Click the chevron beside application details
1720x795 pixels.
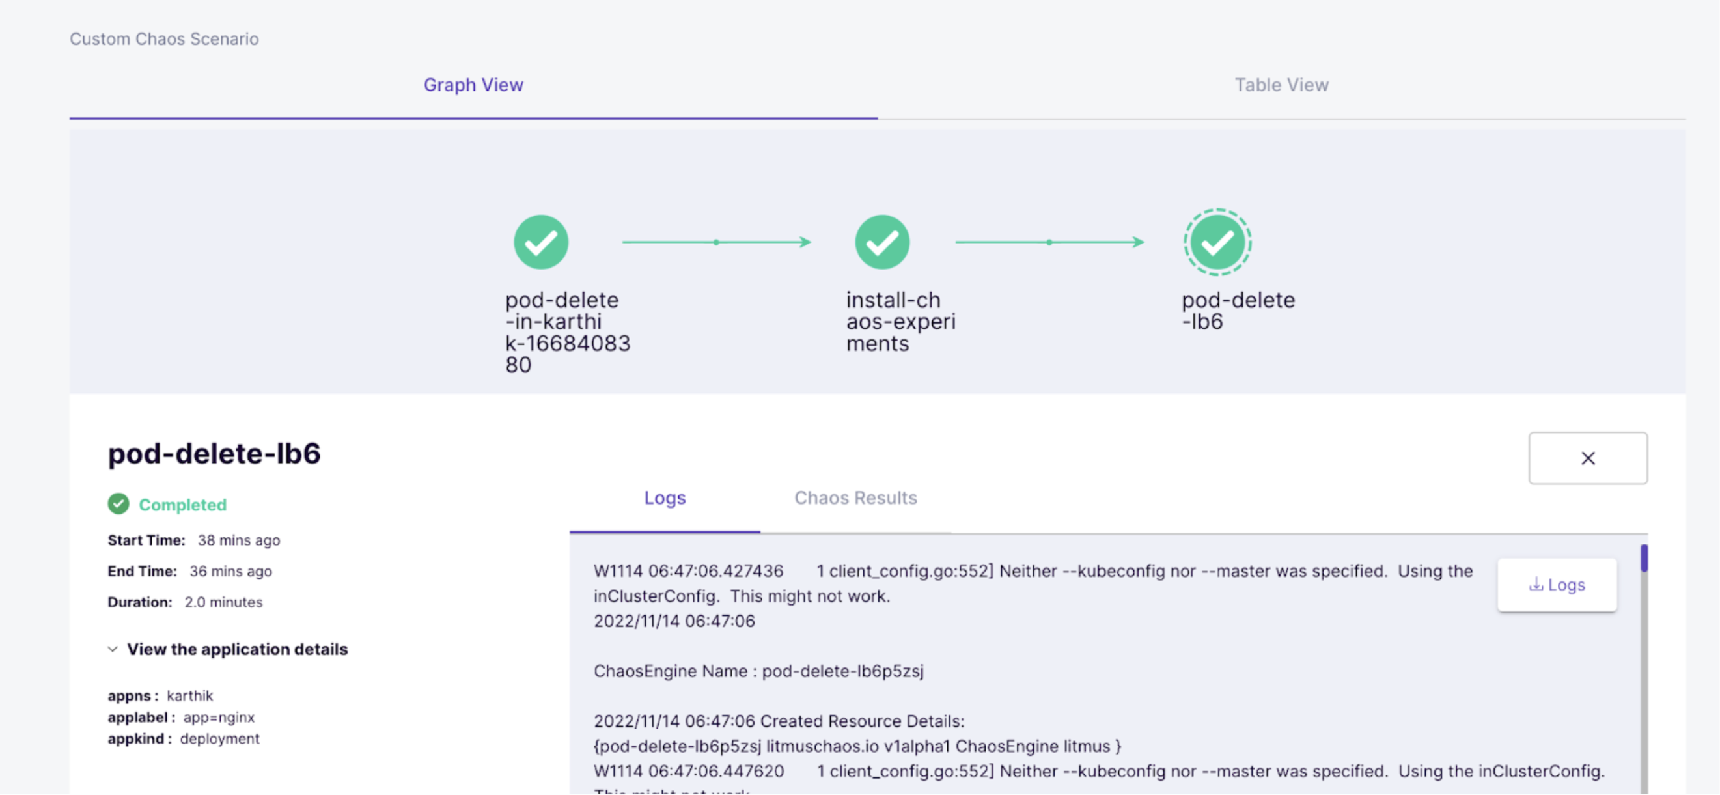113,649
